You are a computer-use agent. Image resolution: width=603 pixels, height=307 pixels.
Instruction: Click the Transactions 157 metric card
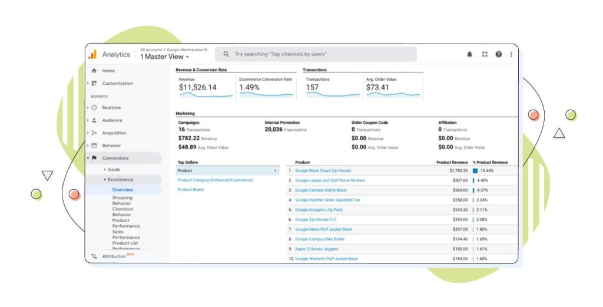tap(333, 88)
